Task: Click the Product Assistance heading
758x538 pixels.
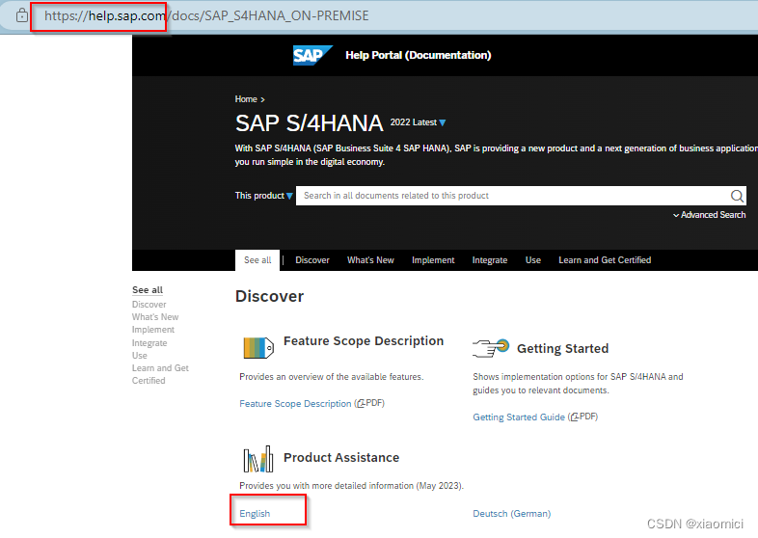Action: (x=341, y=457)
